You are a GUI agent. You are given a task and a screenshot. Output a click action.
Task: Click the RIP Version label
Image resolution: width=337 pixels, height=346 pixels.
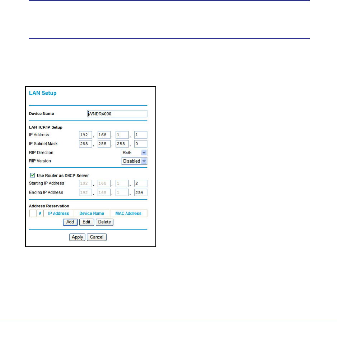[x=40, y=161]
